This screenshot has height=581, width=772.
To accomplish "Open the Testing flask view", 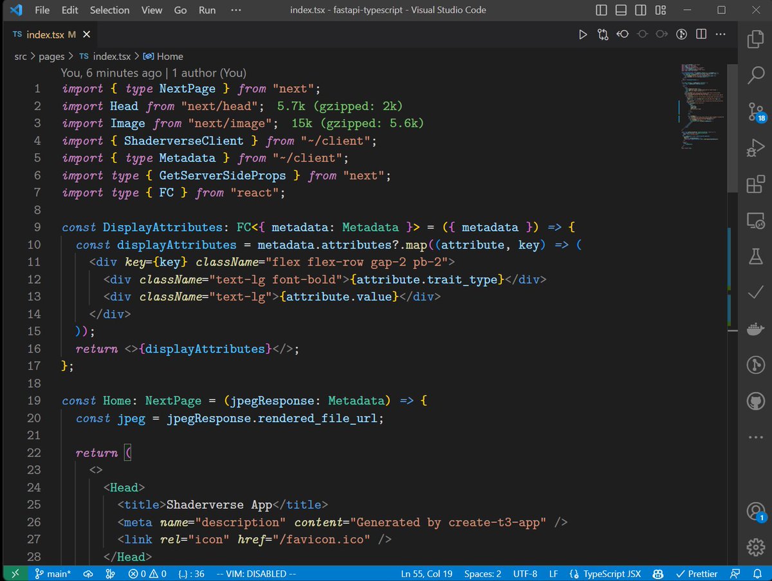I will click(755, 257).
